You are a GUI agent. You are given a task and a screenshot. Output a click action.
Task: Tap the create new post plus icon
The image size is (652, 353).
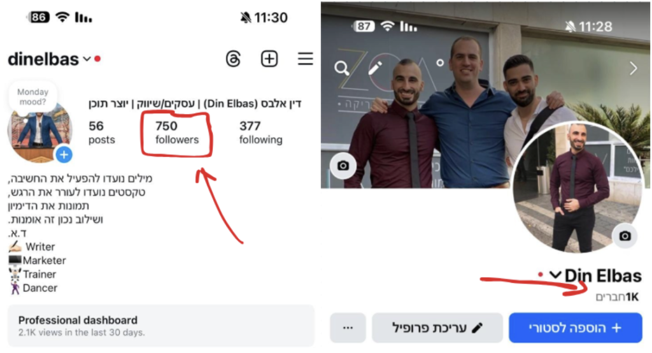[x=269, y=59]
